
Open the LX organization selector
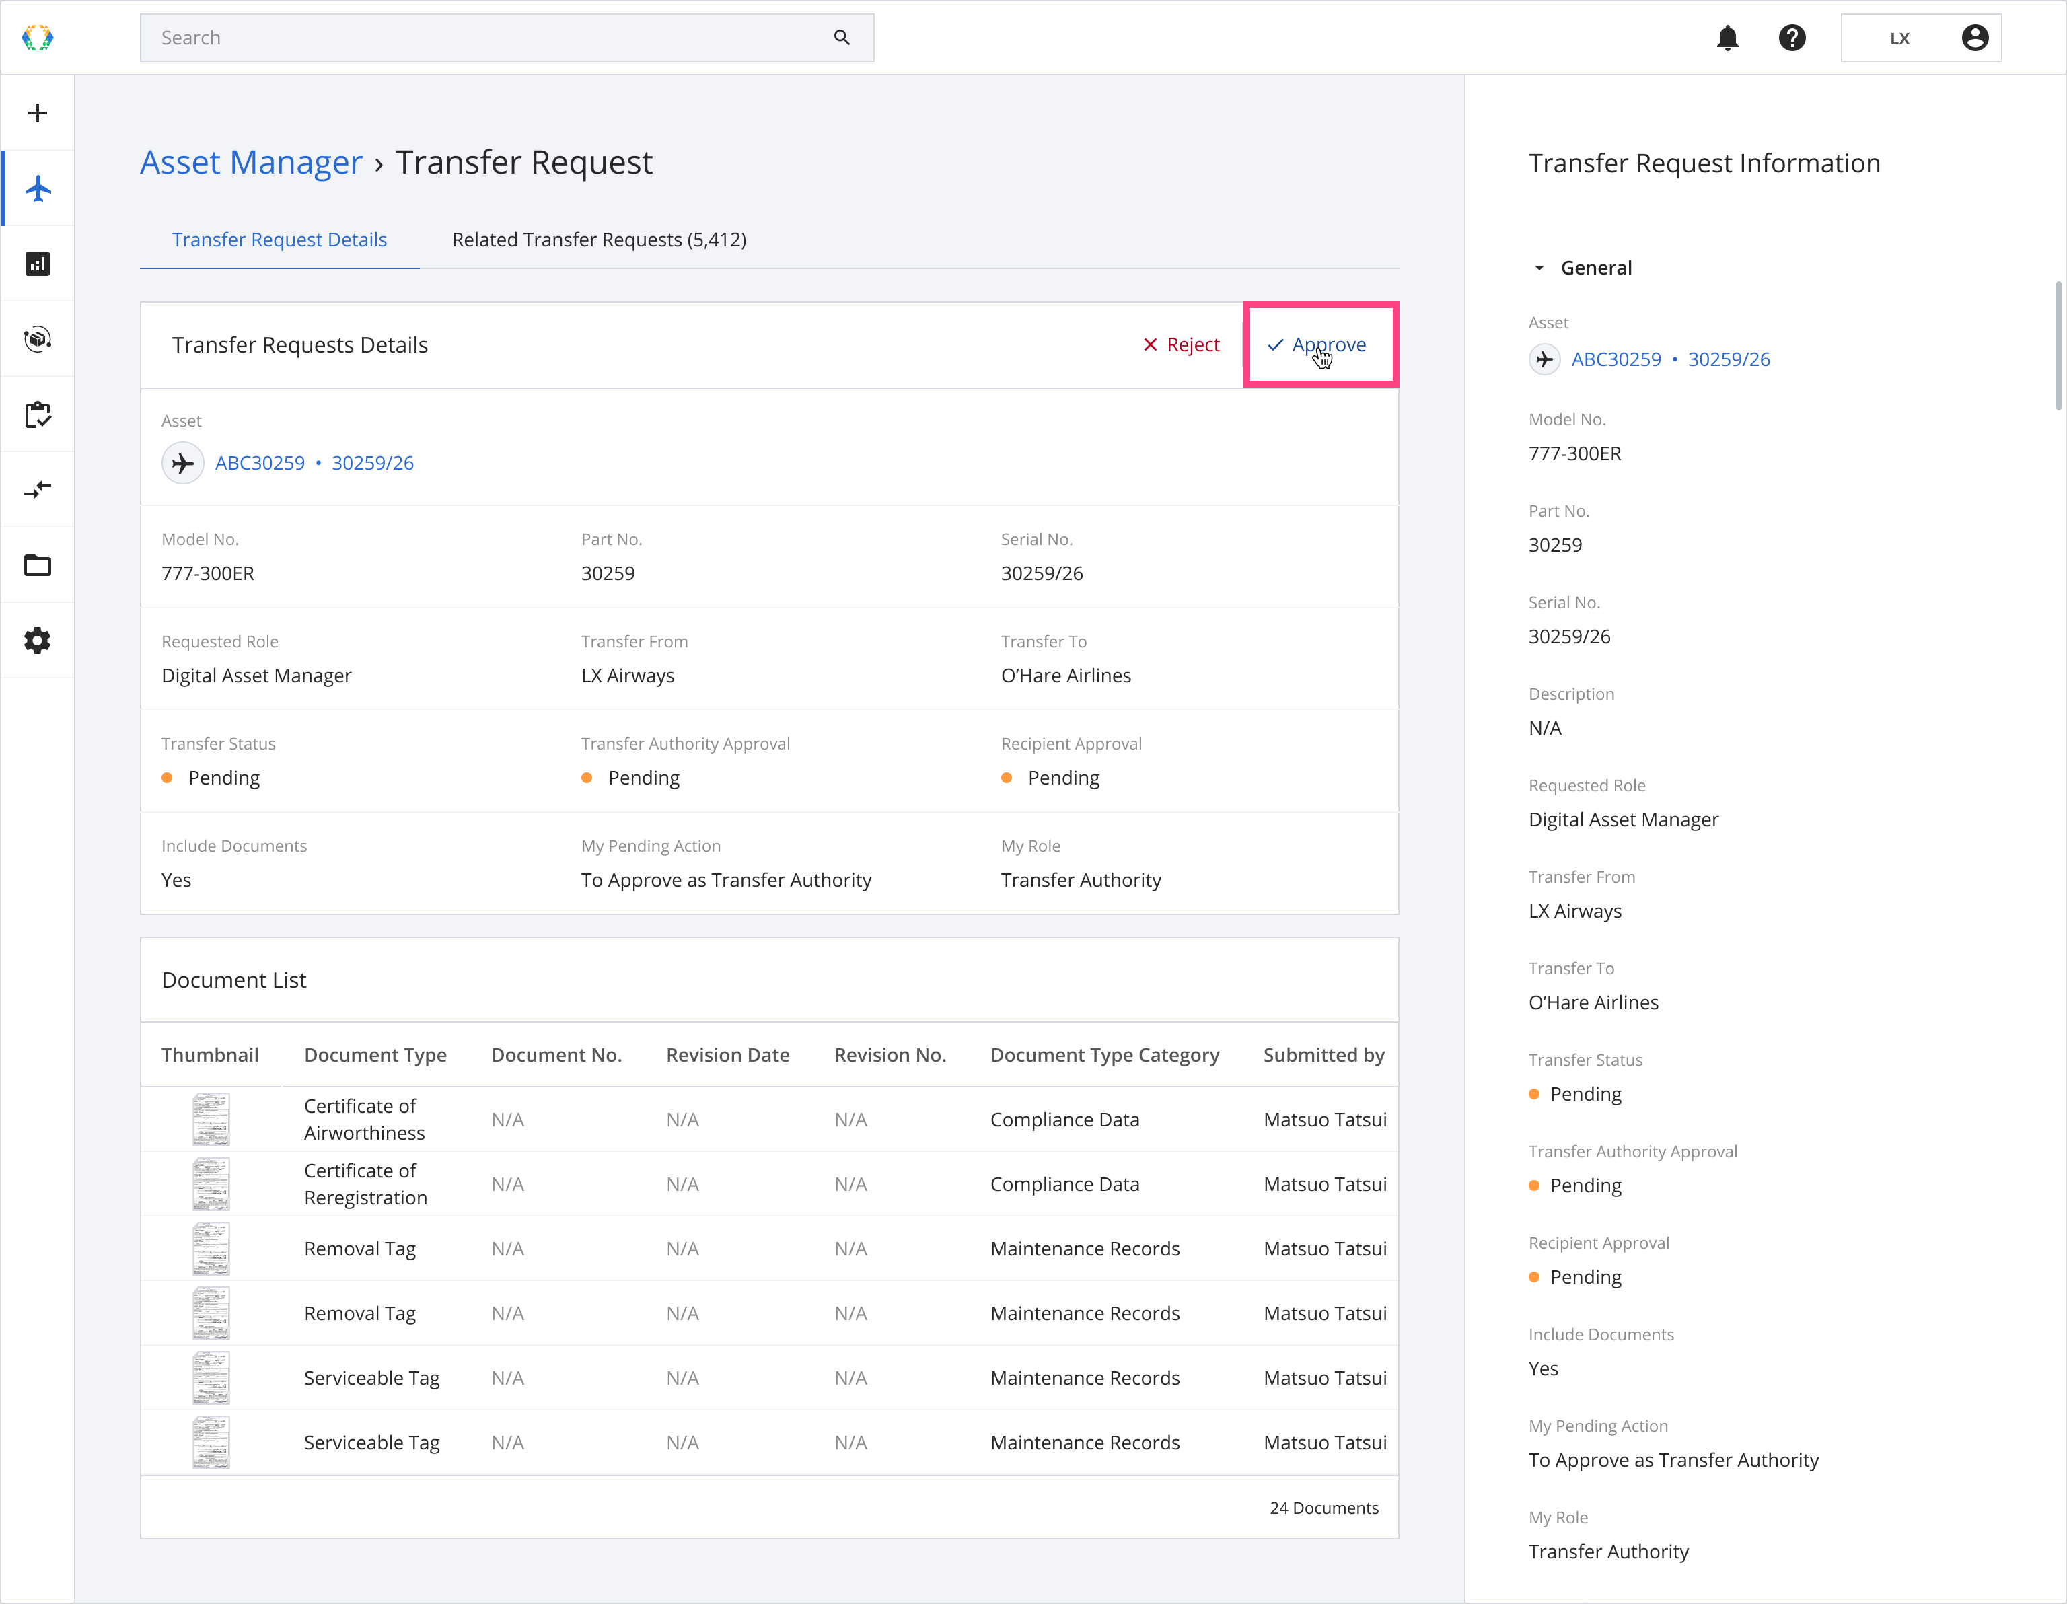coord(1920,38)
